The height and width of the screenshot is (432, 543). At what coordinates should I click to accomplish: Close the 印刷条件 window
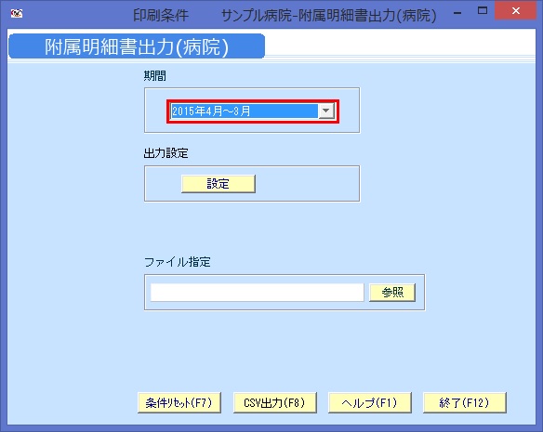coord(516,11)
